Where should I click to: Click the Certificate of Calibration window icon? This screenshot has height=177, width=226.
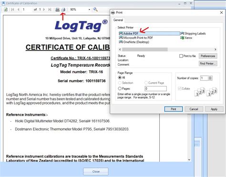(3, 3)
